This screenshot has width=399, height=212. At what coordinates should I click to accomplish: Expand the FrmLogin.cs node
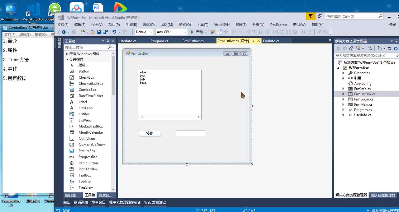(343, 99)
